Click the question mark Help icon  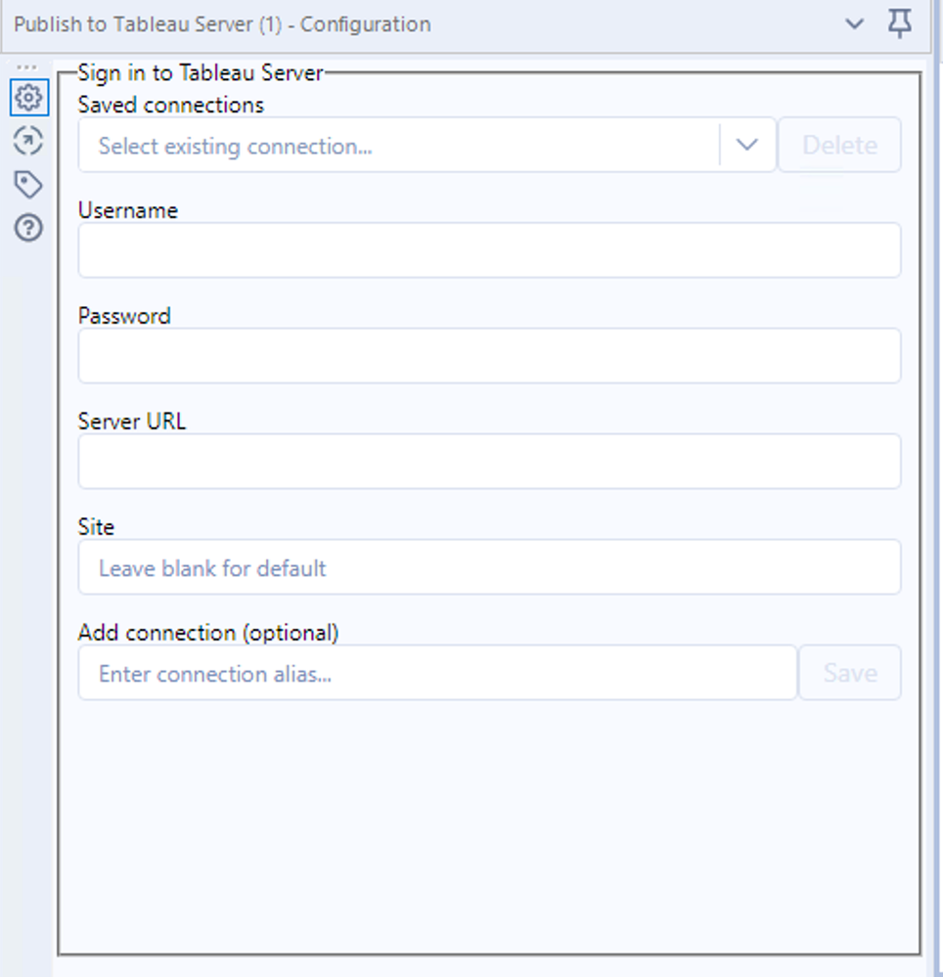(x=28, y=228)
